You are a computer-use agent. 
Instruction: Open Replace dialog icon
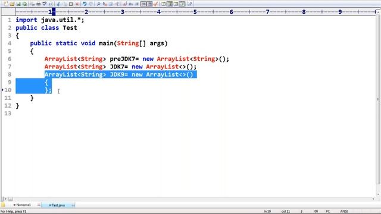(105, 4)
